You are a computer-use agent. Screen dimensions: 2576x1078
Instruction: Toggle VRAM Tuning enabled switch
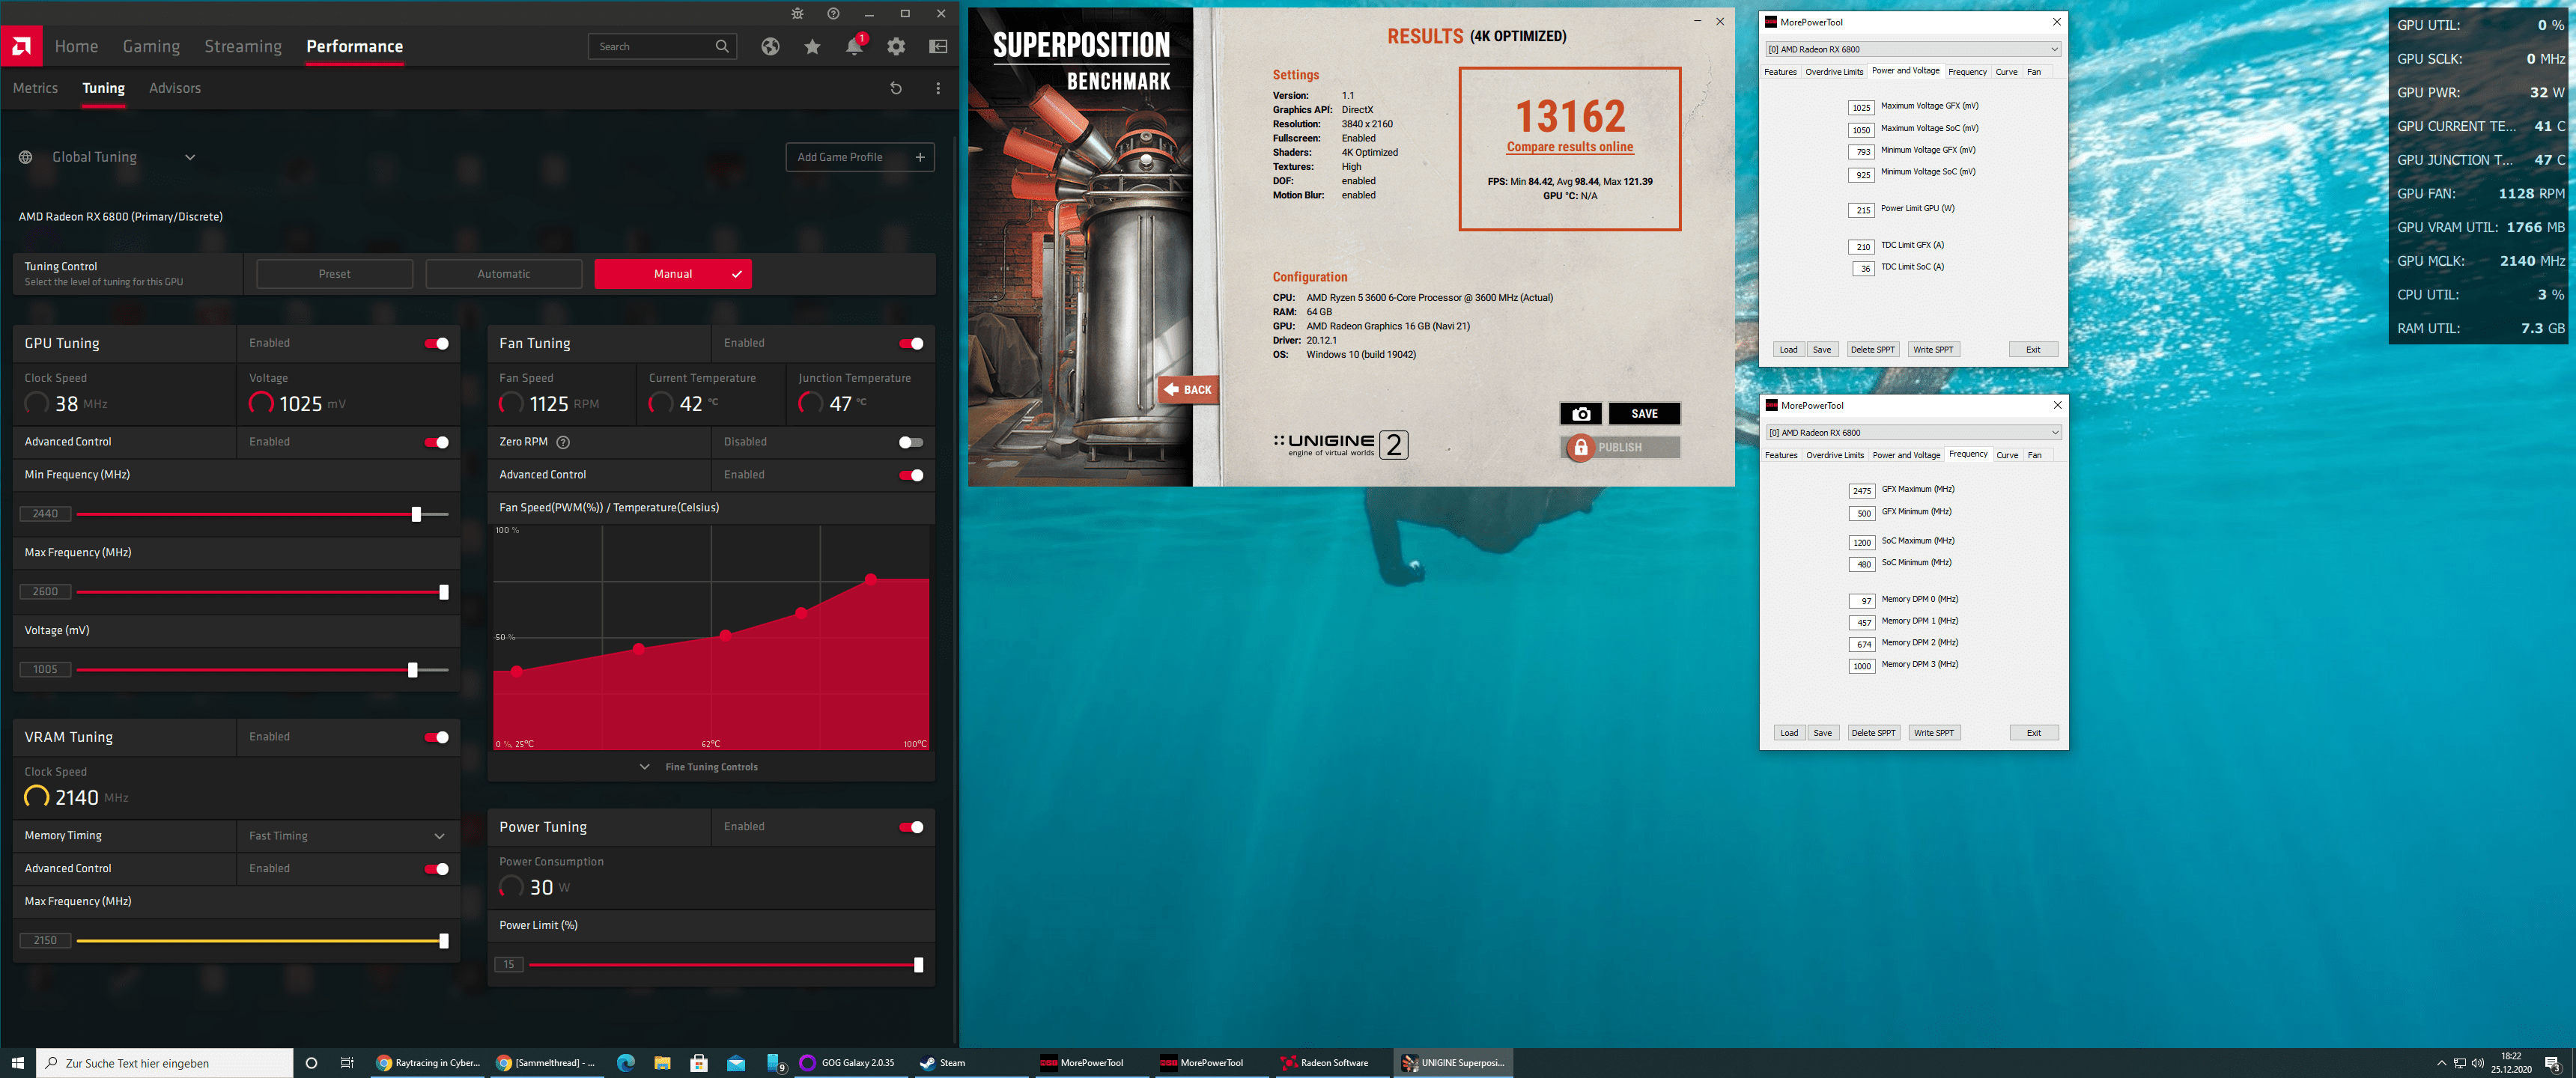(x=436, y=737)
